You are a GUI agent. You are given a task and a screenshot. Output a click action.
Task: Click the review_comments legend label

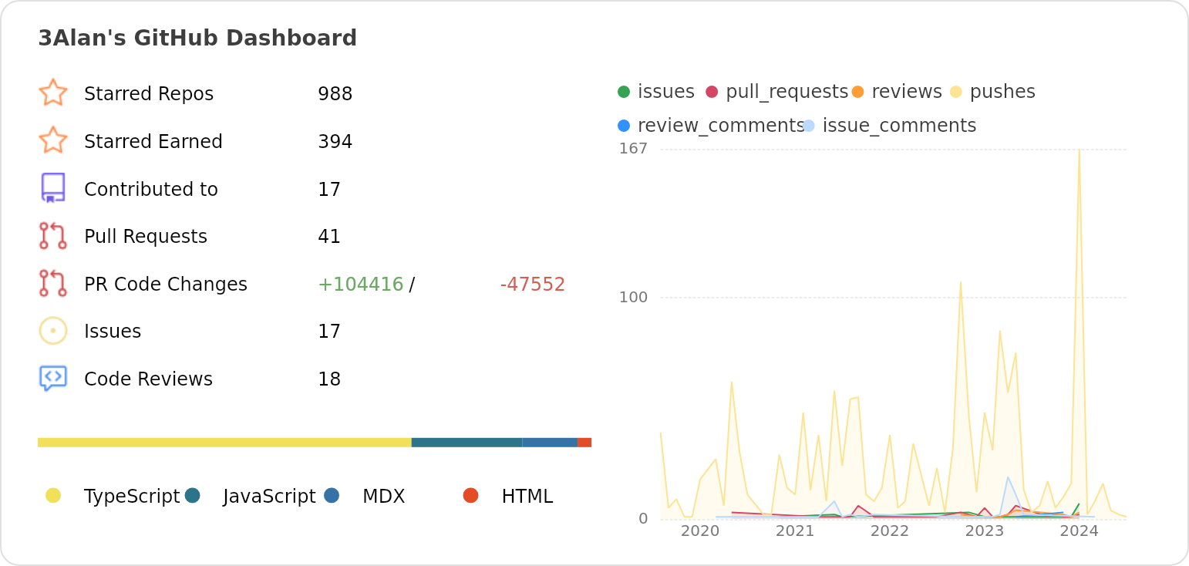click(721, 126)
